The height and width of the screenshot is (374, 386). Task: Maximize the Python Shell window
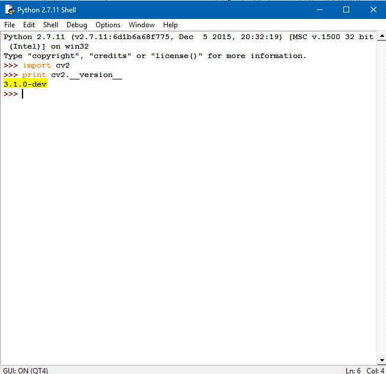346,9
